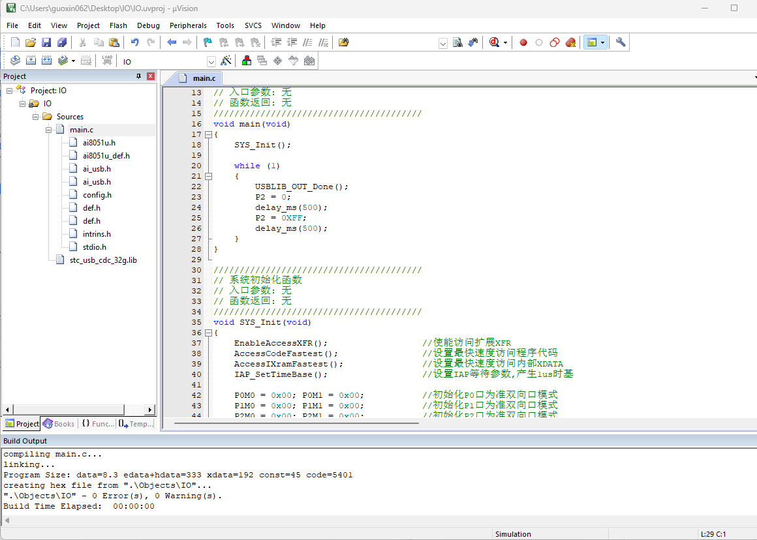Screen dimensions: 757x540
Task: Collapse the SYS_Init body at line 36
Action: (x=209, y=333)
